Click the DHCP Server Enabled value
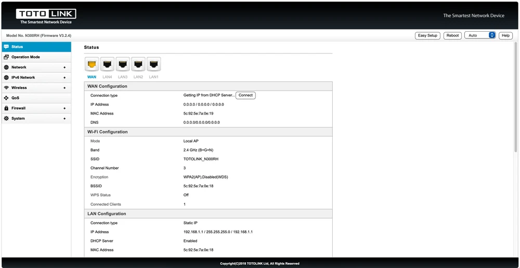The width and height of the screenshot is (520, 268). (190, 241)
